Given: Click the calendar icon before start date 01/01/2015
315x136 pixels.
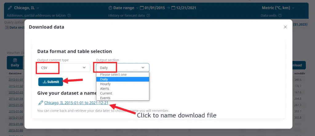Looking at the screenshot, I should pos(142,8).
